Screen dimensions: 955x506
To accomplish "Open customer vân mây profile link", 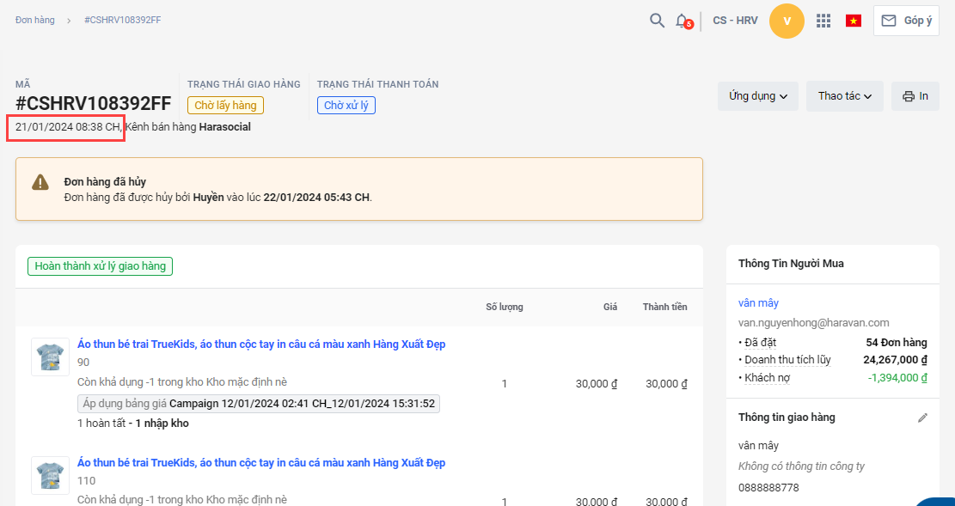I will pyautogui.click(x=758, y=303).
